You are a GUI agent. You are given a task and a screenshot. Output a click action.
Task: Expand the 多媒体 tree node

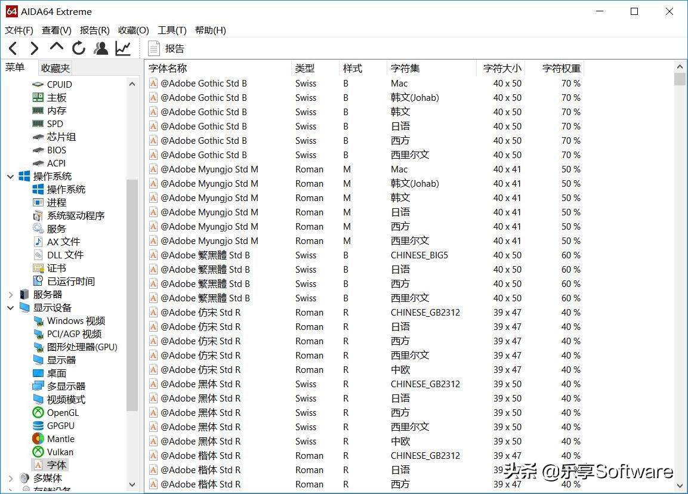10,478
